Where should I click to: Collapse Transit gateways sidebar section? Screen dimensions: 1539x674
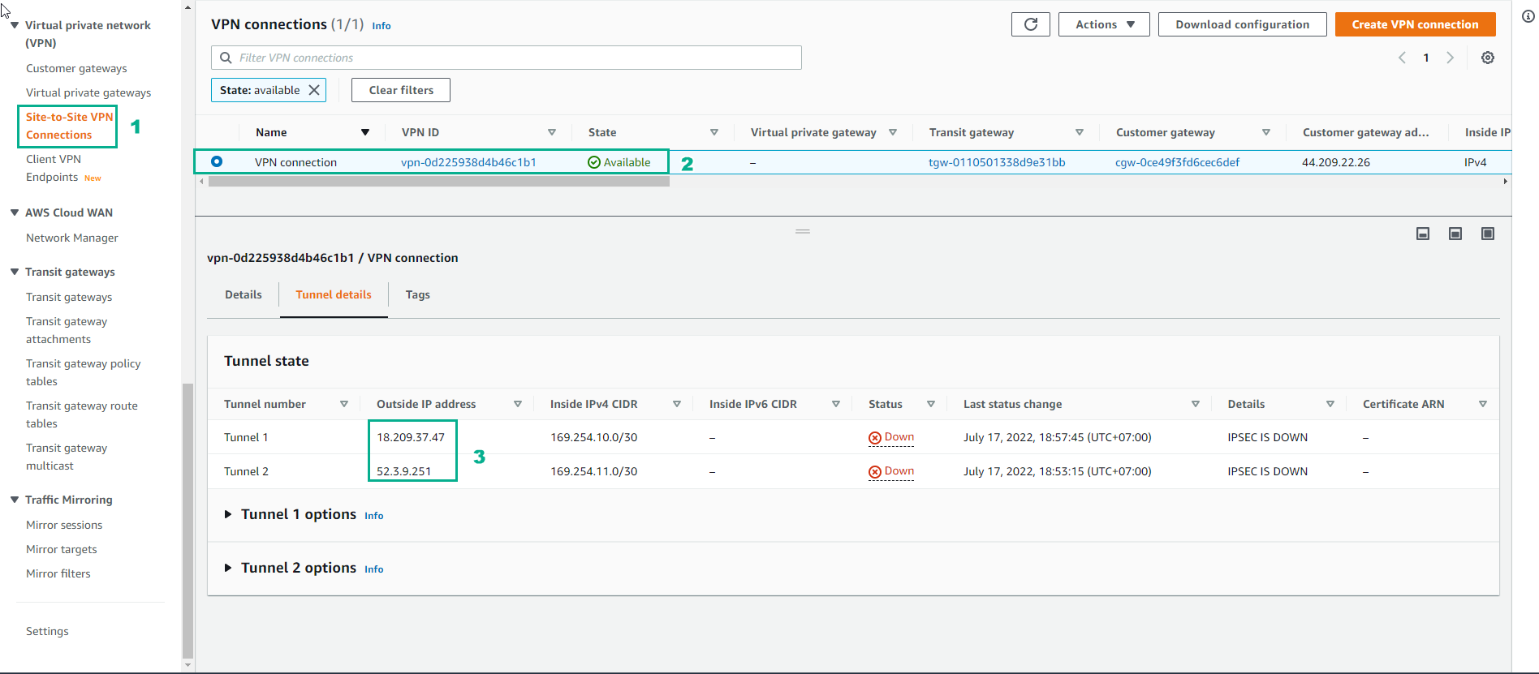15,272
